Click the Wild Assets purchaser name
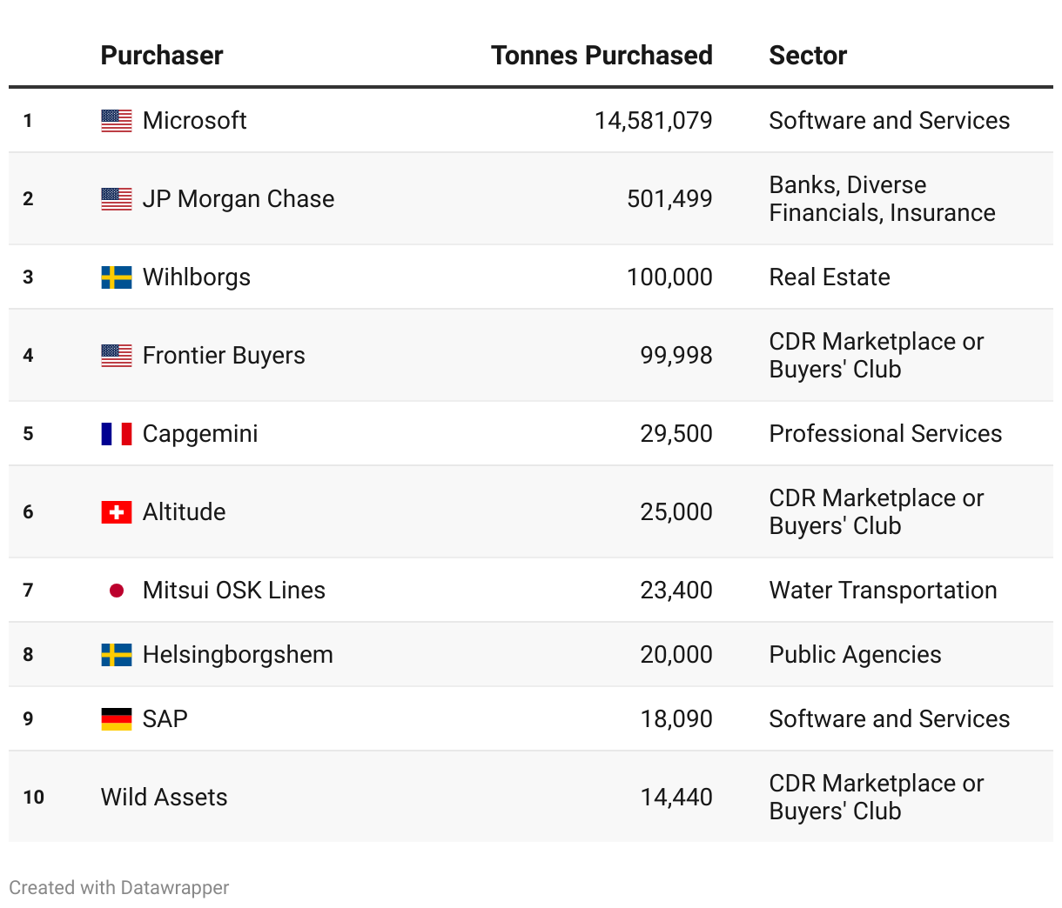This screenshot has width=1062, height=908. point(164,798)
